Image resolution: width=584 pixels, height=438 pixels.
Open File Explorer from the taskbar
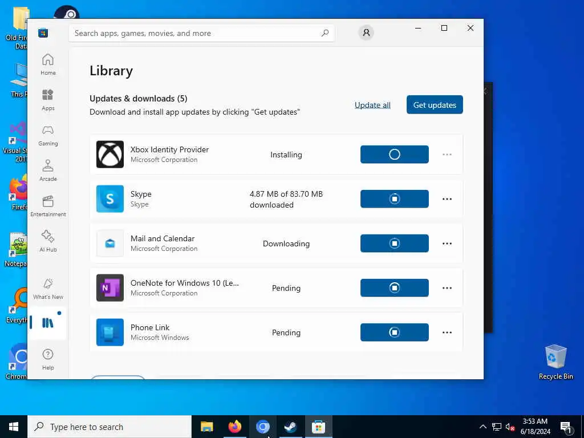pyautogui.click(x=206, y=427)
